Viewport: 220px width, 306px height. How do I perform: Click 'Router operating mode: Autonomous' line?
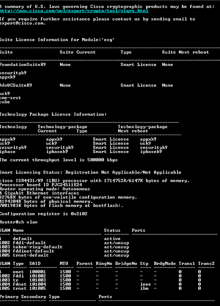45,189
